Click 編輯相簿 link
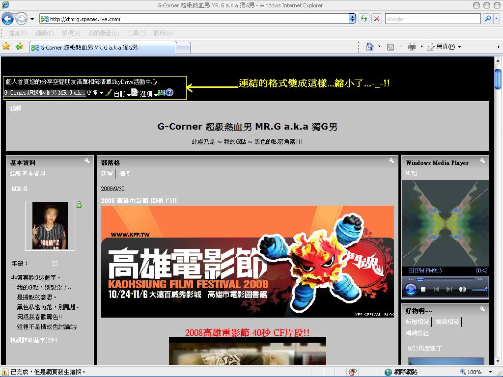 (x=447, y=322)
